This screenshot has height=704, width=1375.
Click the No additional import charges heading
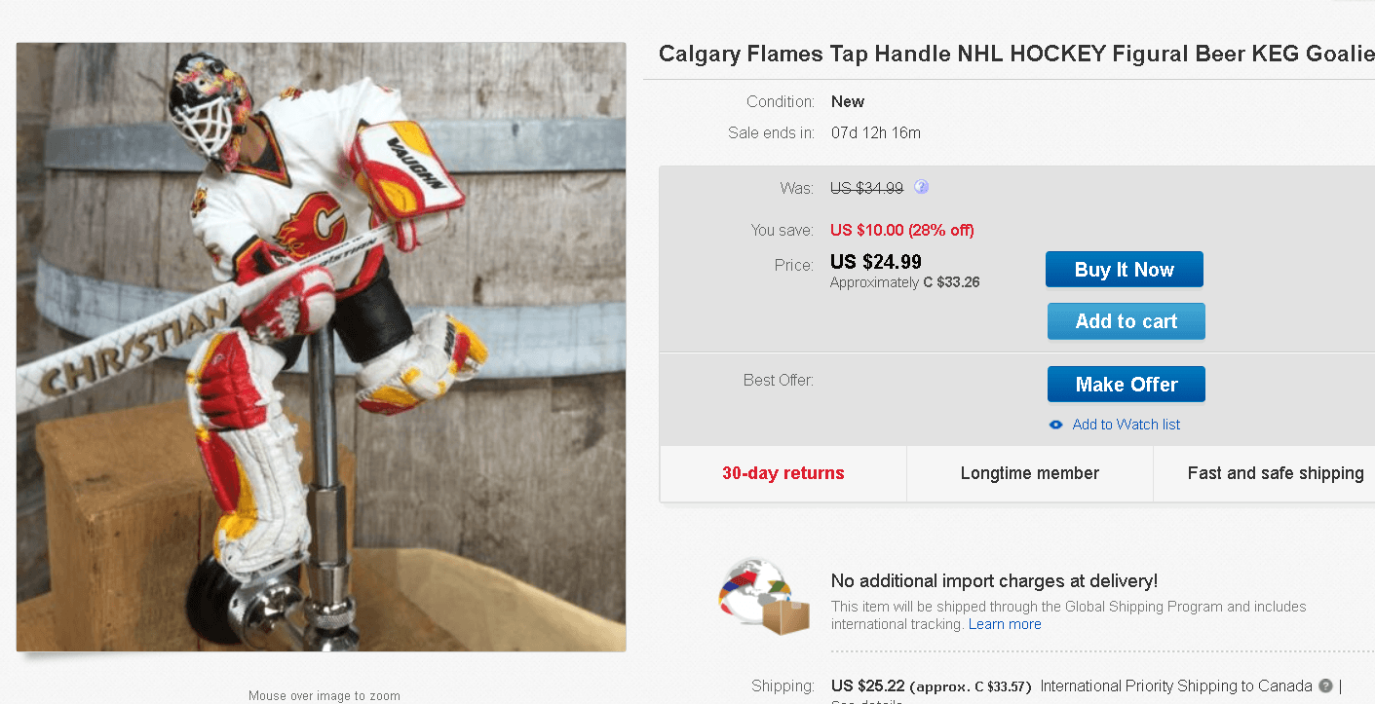click(994, 581)
